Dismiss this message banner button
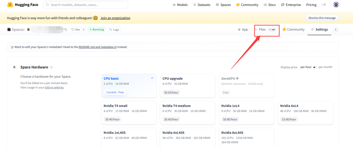 (x=322, y=18)
